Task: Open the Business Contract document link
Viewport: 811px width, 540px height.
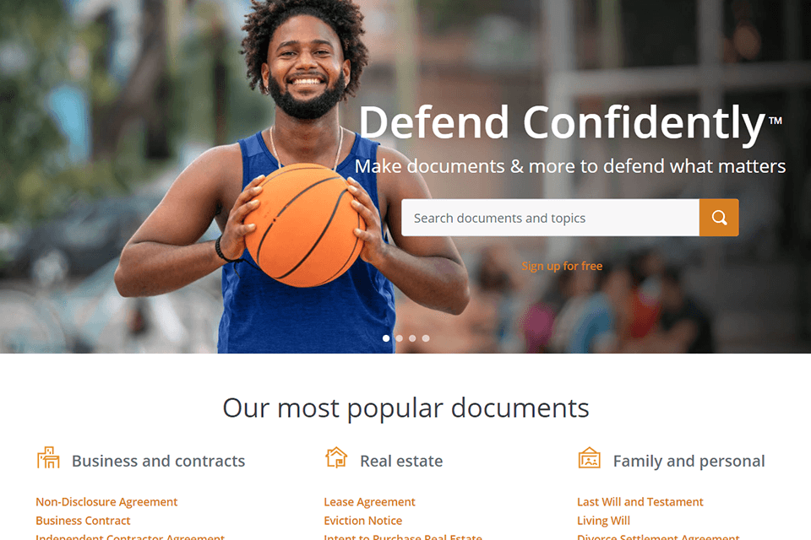Action: coord(83,521)
